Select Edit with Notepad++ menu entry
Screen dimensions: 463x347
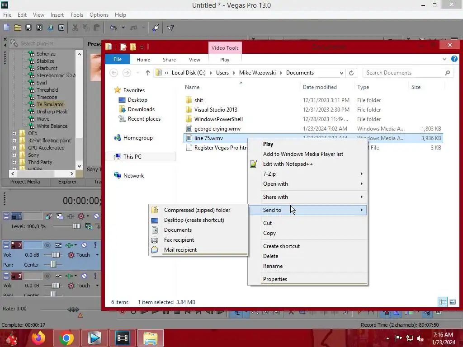308,164
